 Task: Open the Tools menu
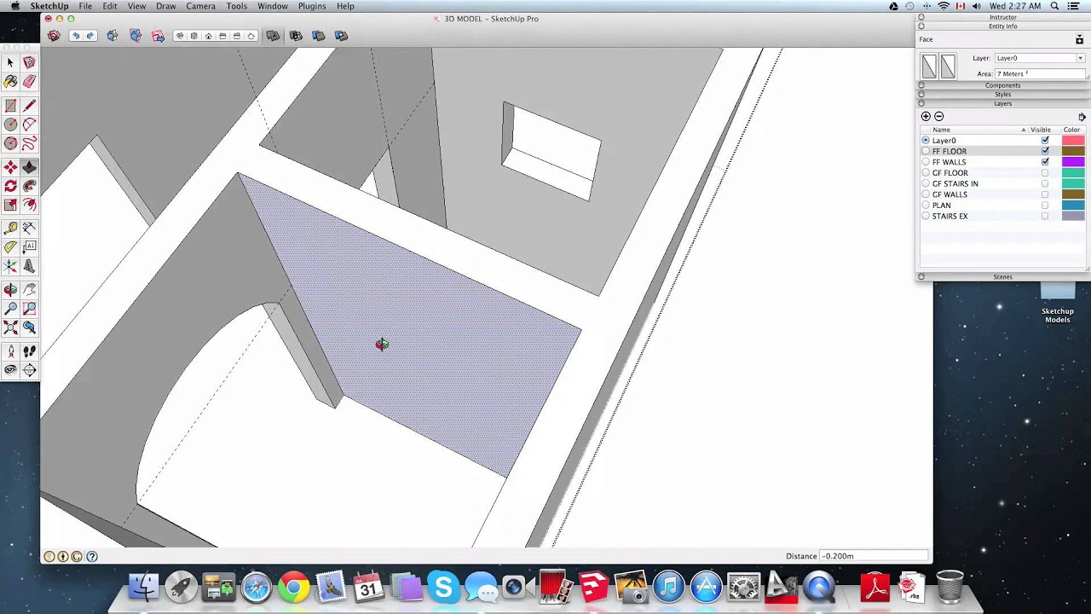coord(237,6)
